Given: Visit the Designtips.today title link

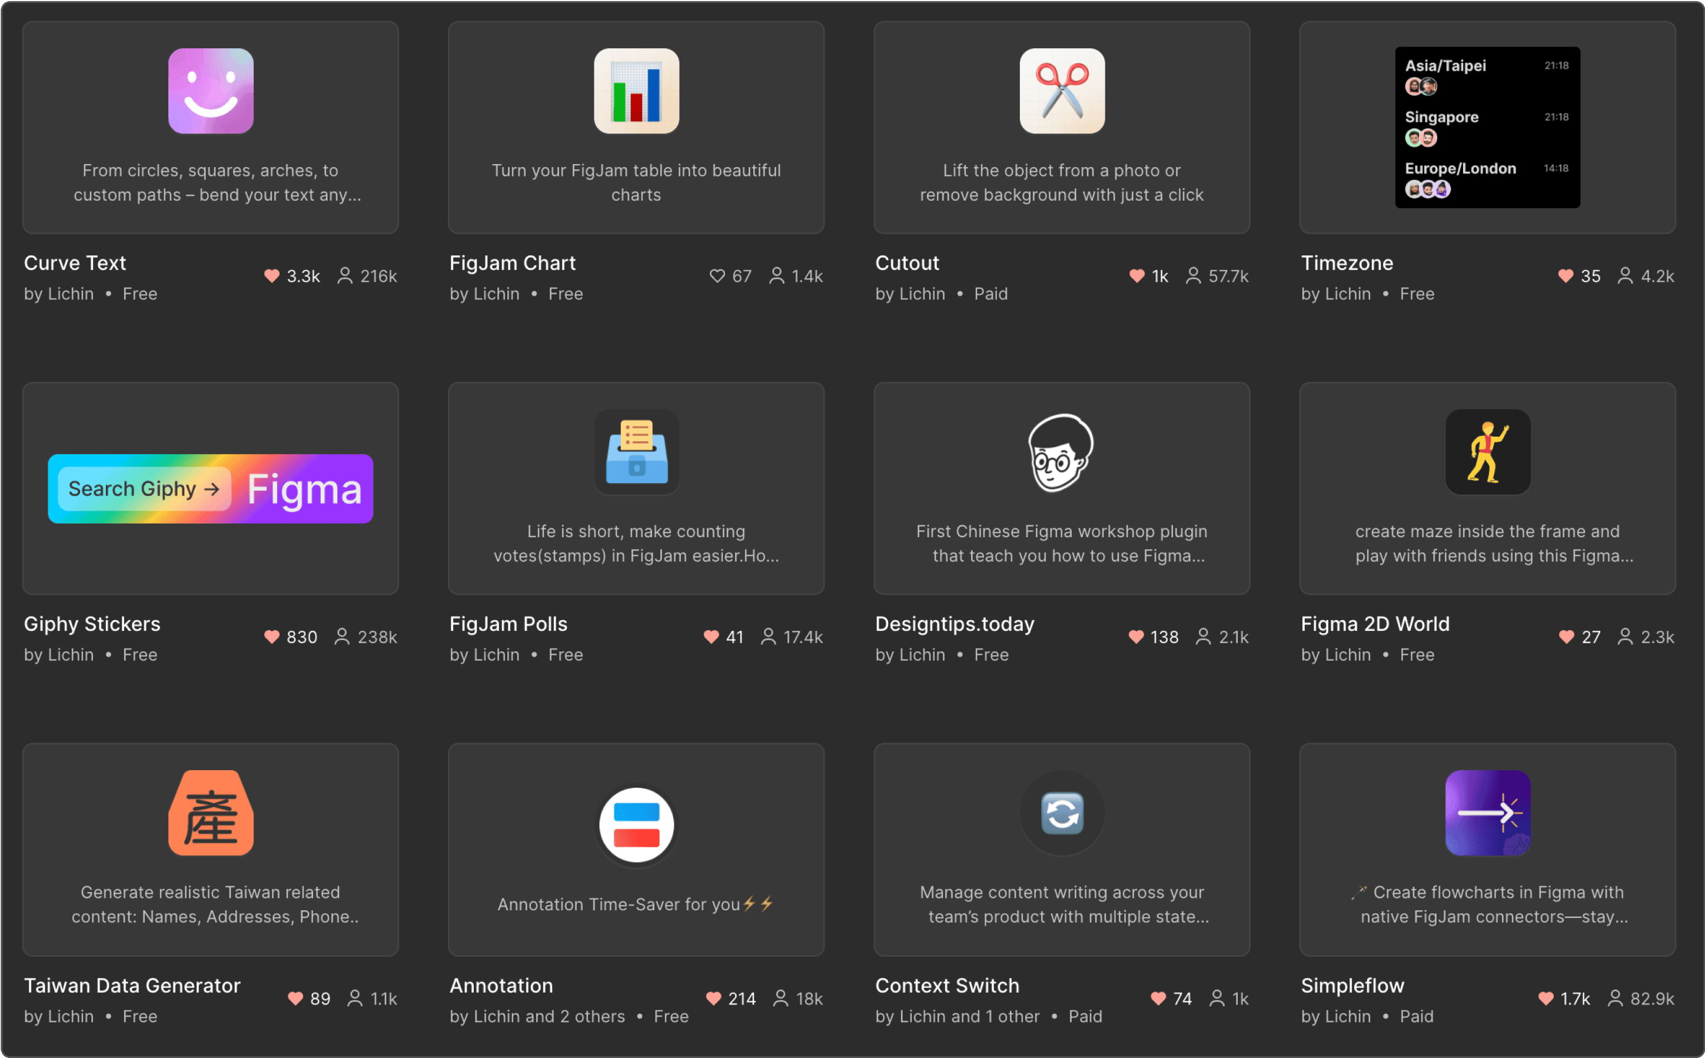Looking at the screenshot, I should tap(955, 624).
